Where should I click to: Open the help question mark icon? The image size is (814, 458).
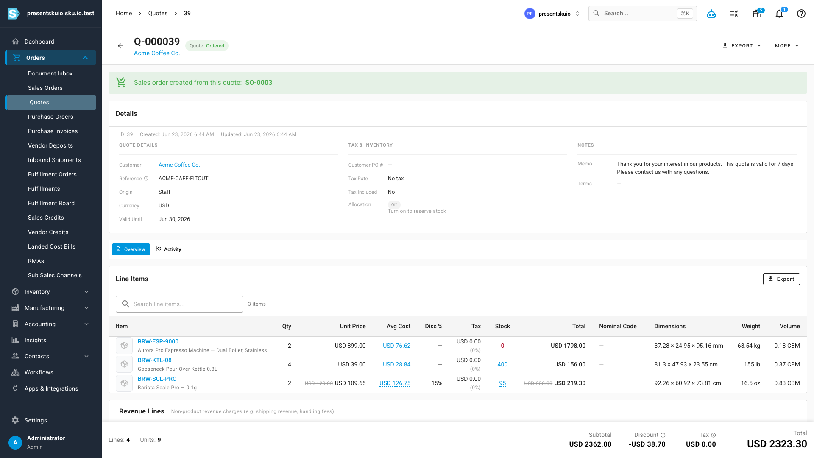(801, 14)
